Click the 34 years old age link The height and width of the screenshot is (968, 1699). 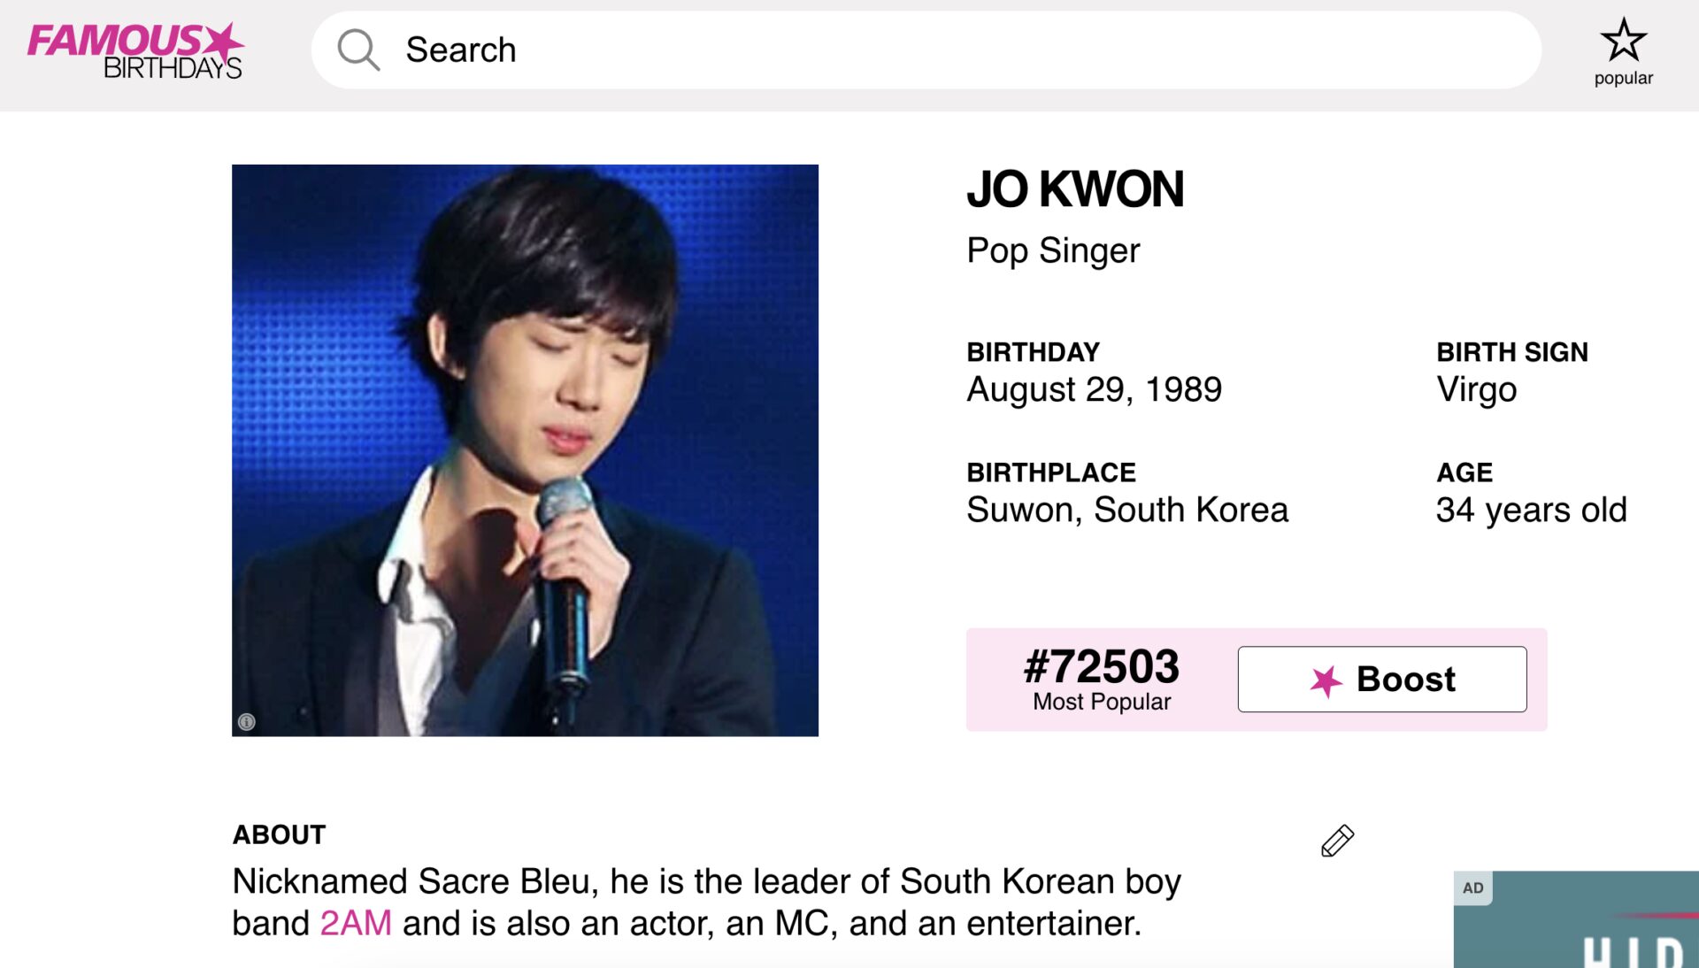point(1531,510)
